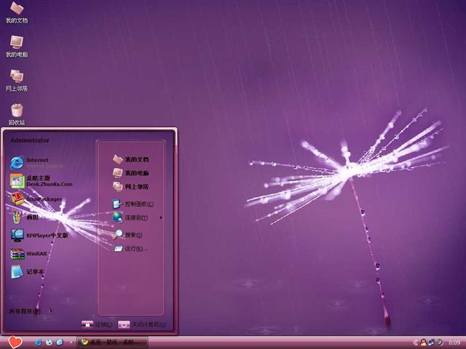Click the Administrator user name
The width and height of the screenshot is (466, 349).
pyautogui.click(x=30, y=140)
